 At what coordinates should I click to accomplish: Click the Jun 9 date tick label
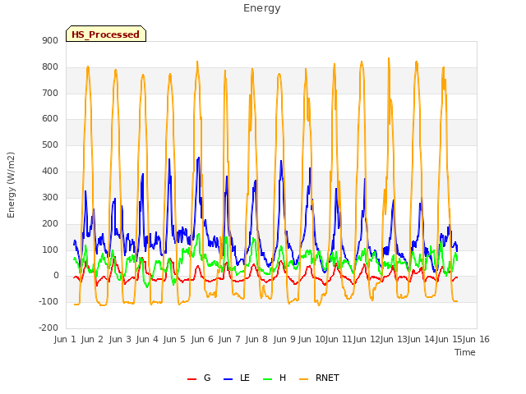pyautogui.click(x=284, y=339)
